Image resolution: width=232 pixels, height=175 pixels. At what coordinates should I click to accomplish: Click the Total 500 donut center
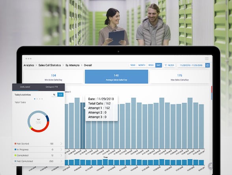pos(38,121)
